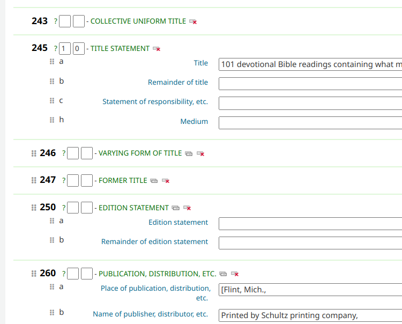Open help link for tag 245

pyautogui.click(x=56, y=49)
